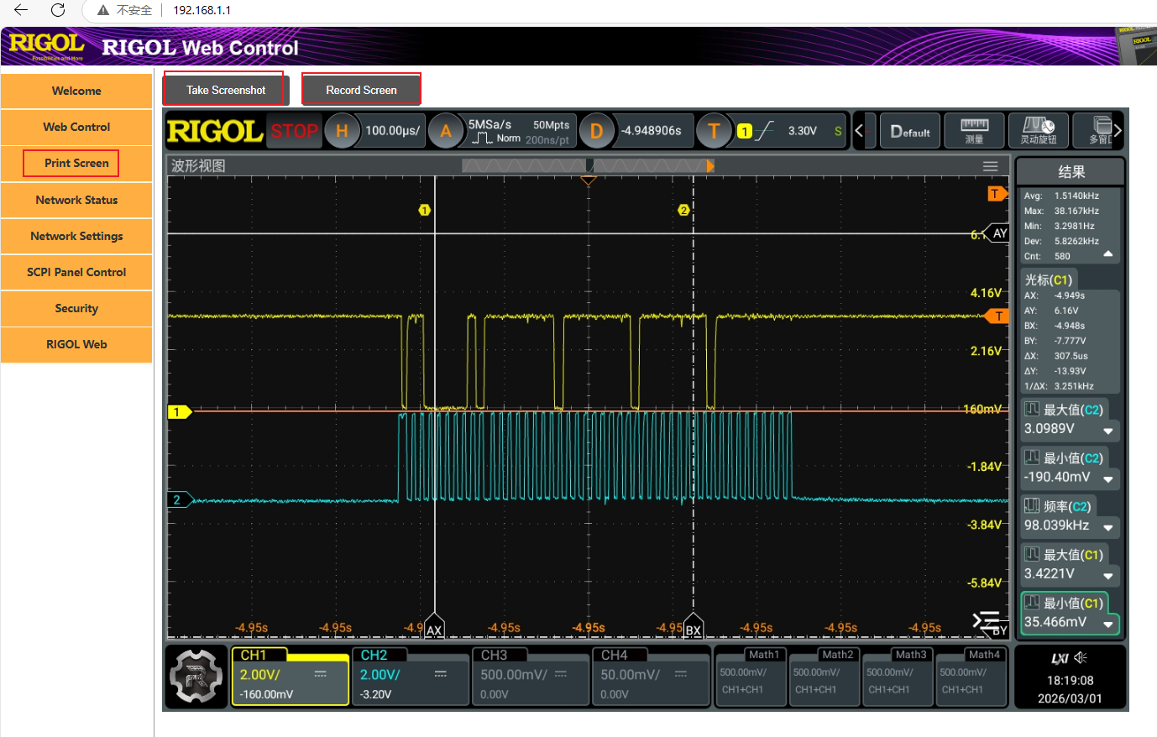Click the 最大值(C1) measurement icon

tap(1032, 554)
